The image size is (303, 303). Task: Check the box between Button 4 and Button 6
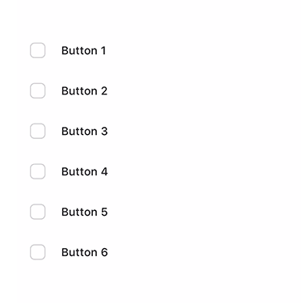37,212
